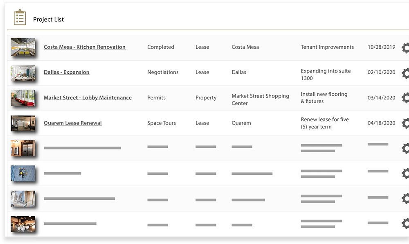Click the 04/18/2020 date on Quarem row
Viewport: 409px width, 244px height.
pyautogui.click(x=381, y=123)
